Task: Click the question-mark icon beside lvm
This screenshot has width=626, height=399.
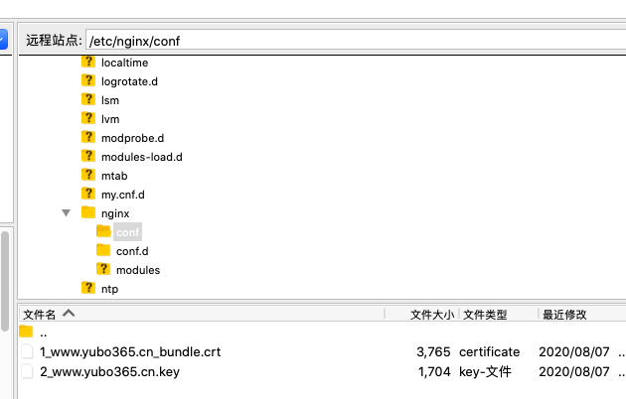Action: (x=88, y=118)
